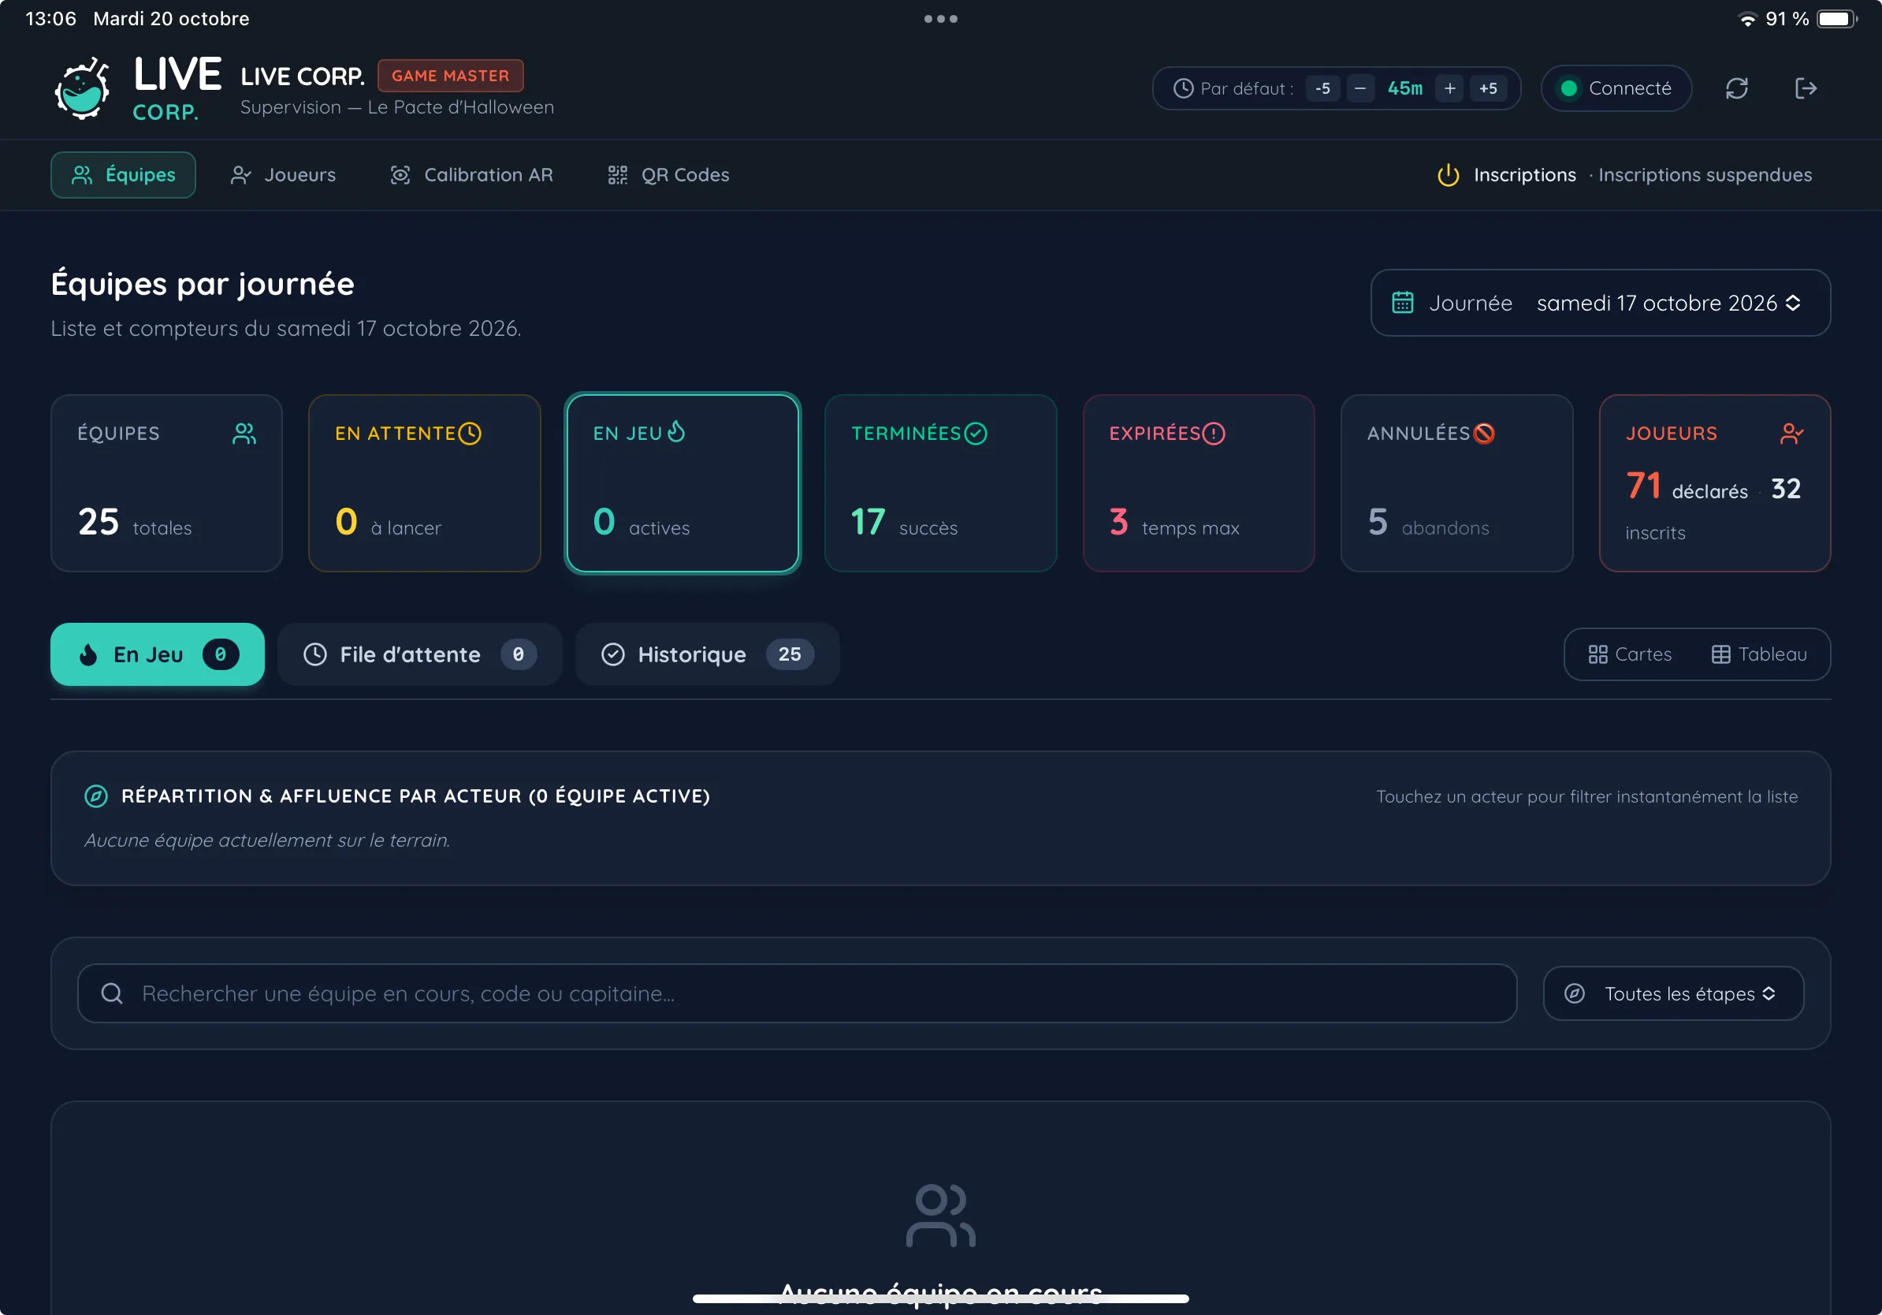This screenshot has height=1315, width=1882.
Task: Open the Journée date dropdown
Action: [x=1599, y=303]
